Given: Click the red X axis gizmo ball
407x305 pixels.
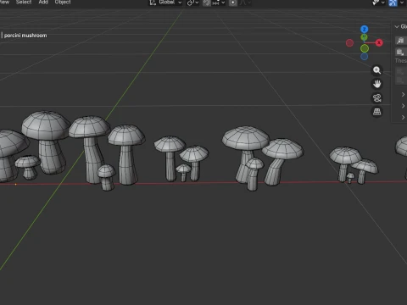Looking at the screenshot, I should coord(379,42).
